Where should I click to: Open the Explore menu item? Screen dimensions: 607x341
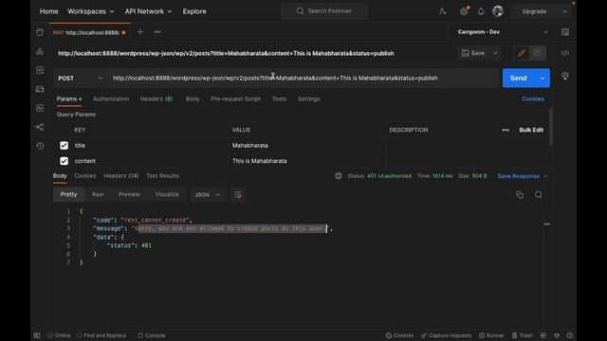coord(194,11)
